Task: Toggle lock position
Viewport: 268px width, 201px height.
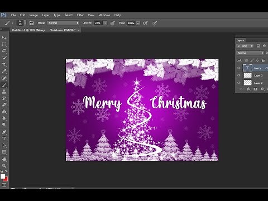Action: pyautogui.click(x=257, y=60)
